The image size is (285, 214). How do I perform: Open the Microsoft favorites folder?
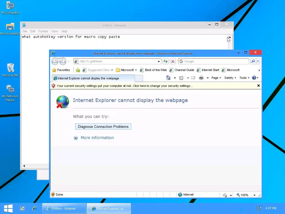click(126, 70)
